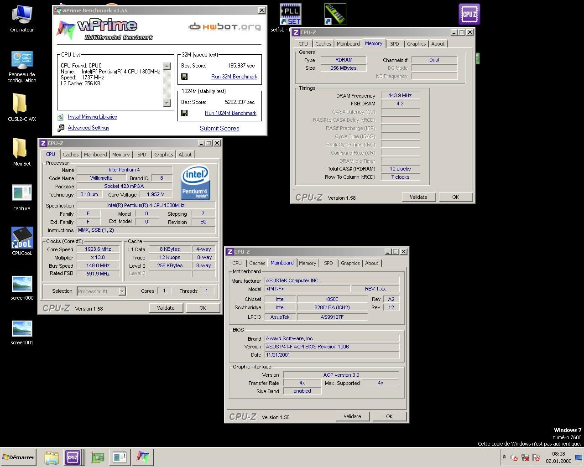Select the CUSL2-C WX folder icon

[22, 107]
